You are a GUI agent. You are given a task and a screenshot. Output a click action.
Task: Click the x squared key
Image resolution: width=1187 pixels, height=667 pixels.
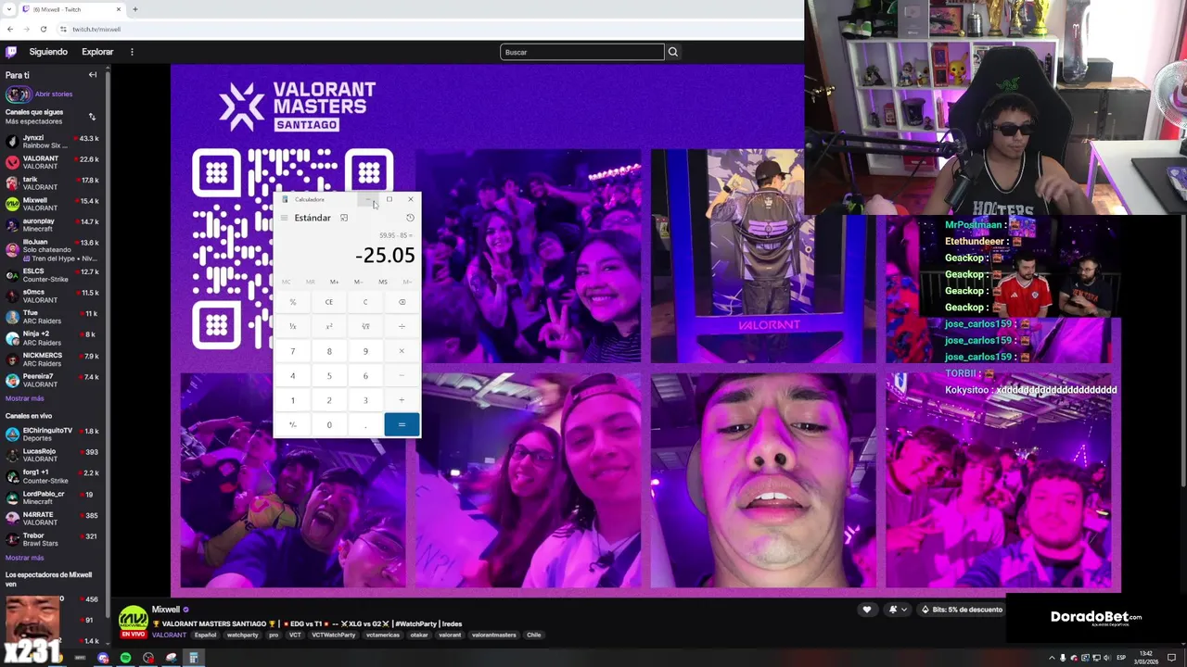[x=329, y=326]
